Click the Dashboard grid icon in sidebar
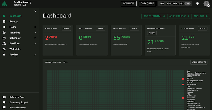This screenshot has height=110, width=212. (x=4, y=16)
